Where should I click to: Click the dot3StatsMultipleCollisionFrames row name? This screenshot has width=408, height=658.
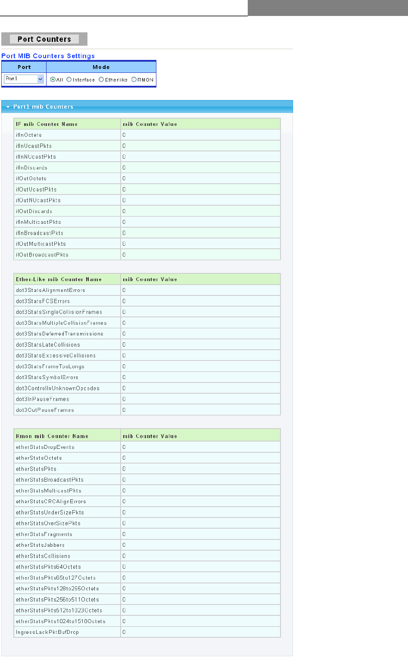[61, 323]
